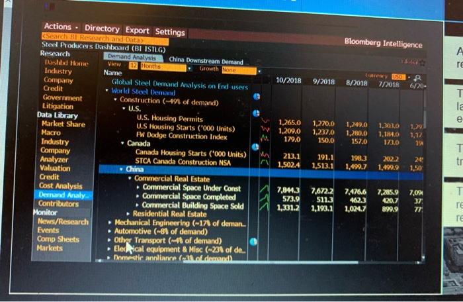Screen dimensions: 463x302
Task: Open Markets under Monitor
Action: tap(50, 248)
